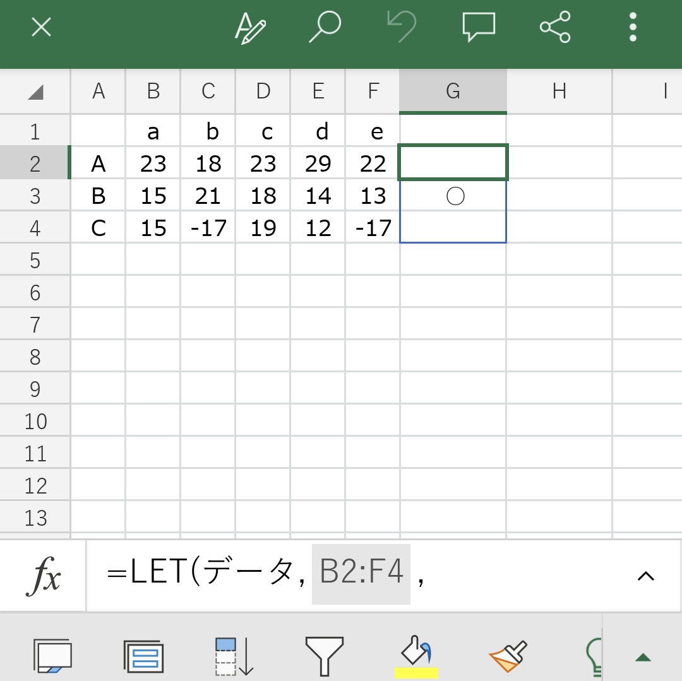Select column D header
Viewport: 682px width, 681px height.
coord(263,92)
